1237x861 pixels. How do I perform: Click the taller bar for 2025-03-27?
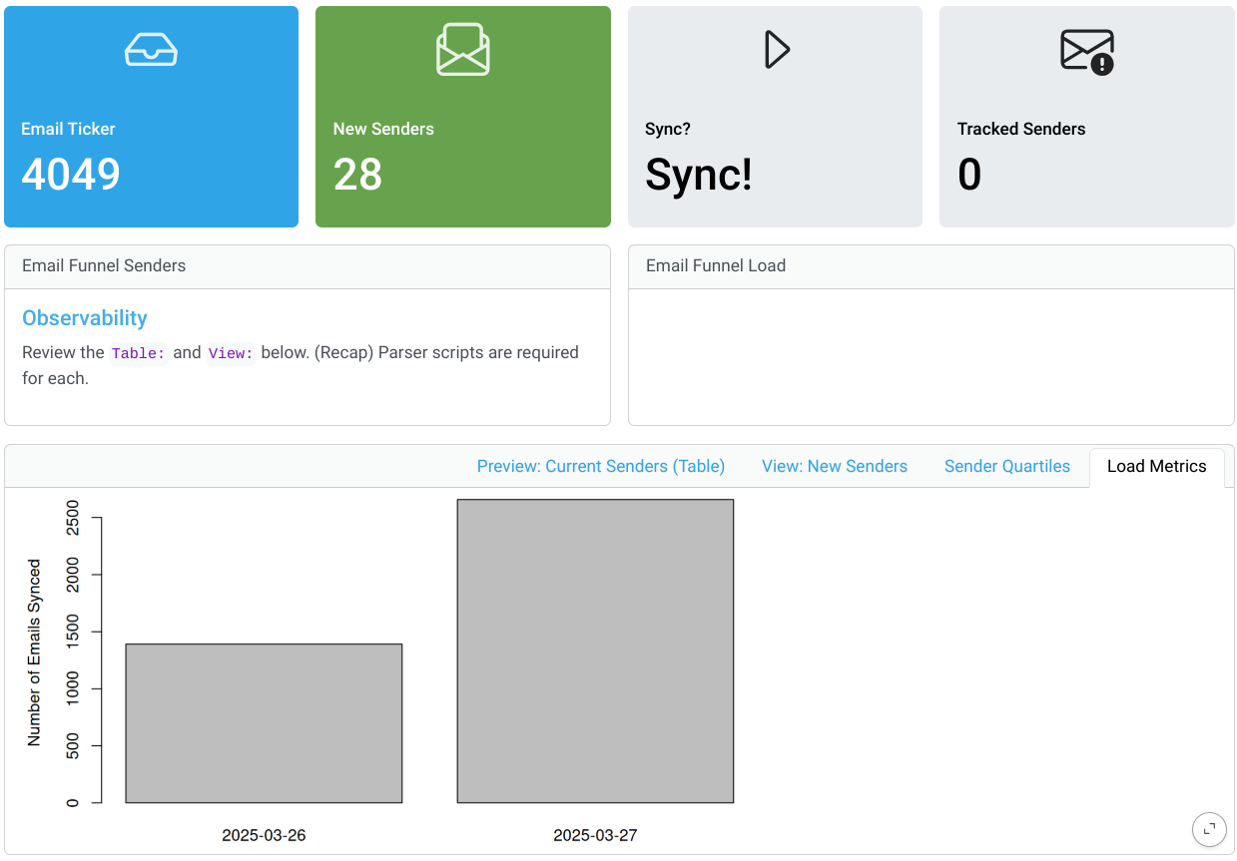pos(595,650)
